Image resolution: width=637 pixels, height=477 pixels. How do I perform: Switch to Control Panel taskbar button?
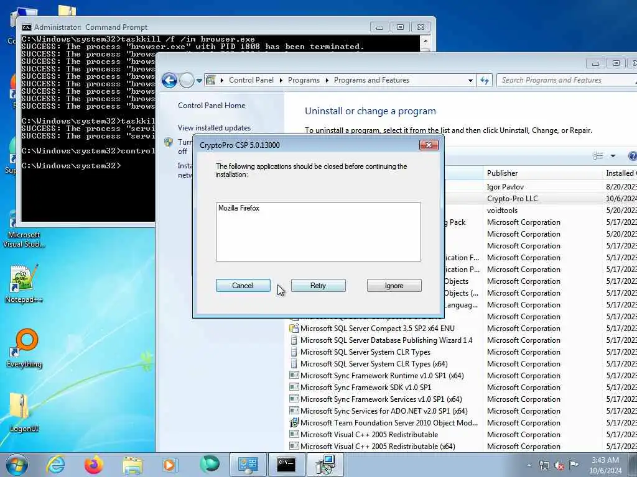(x=248, y=465)
